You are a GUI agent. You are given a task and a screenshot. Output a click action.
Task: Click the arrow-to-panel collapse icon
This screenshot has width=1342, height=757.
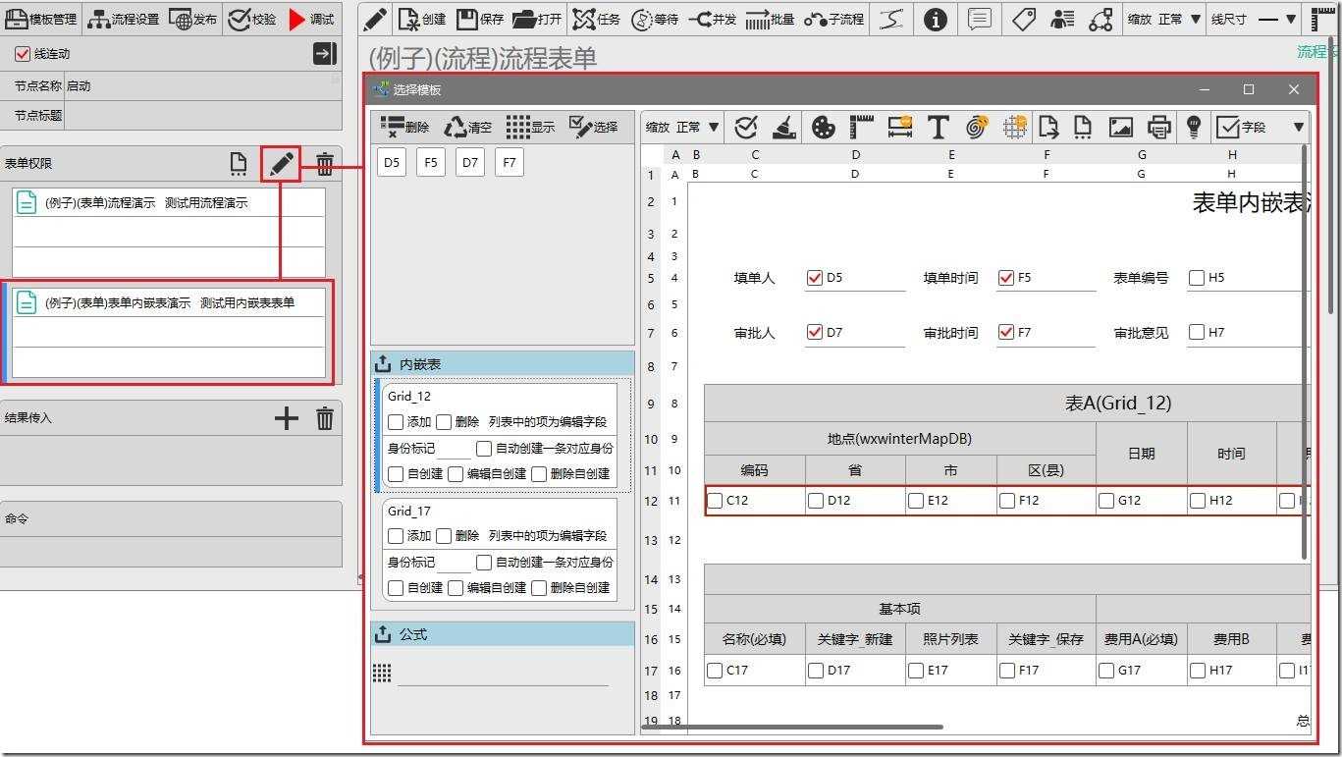point(325,54)
